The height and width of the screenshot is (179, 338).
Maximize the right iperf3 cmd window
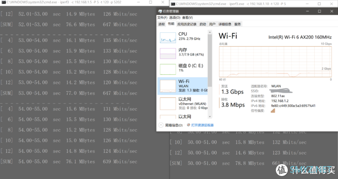pyautogui.click(x=319, y=4)
